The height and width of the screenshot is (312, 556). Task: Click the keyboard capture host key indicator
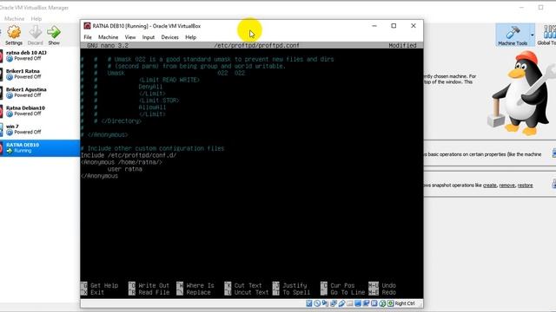tap(390, 303)
